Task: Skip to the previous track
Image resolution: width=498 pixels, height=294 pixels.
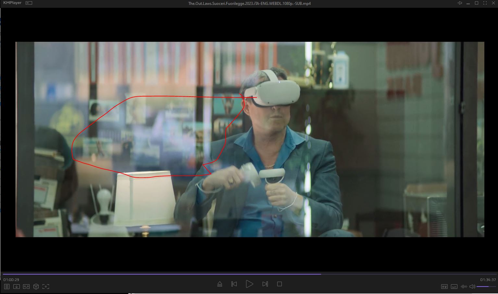Action: 234,284
